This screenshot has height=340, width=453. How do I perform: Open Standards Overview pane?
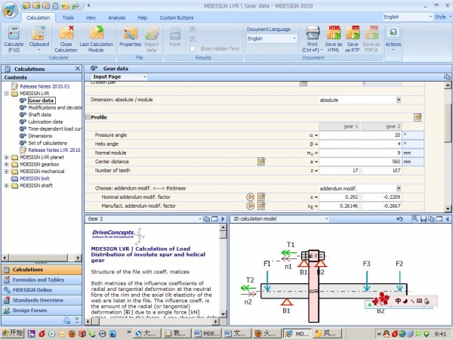pyautogui.click(x=42, y=300)
